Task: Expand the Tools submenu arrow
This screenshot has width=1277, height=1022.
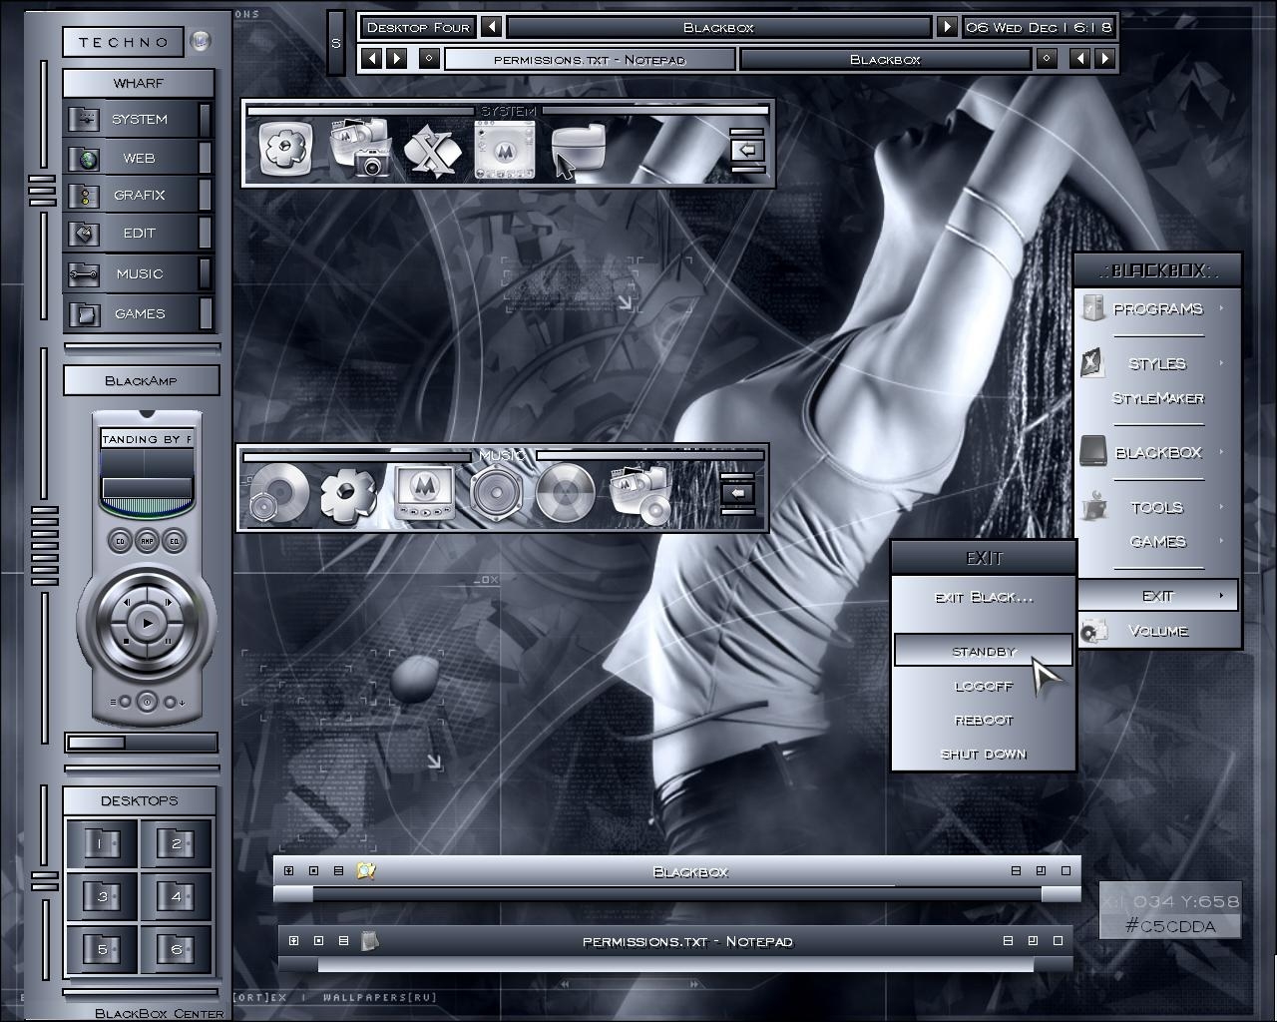Action: [1221, 507]
